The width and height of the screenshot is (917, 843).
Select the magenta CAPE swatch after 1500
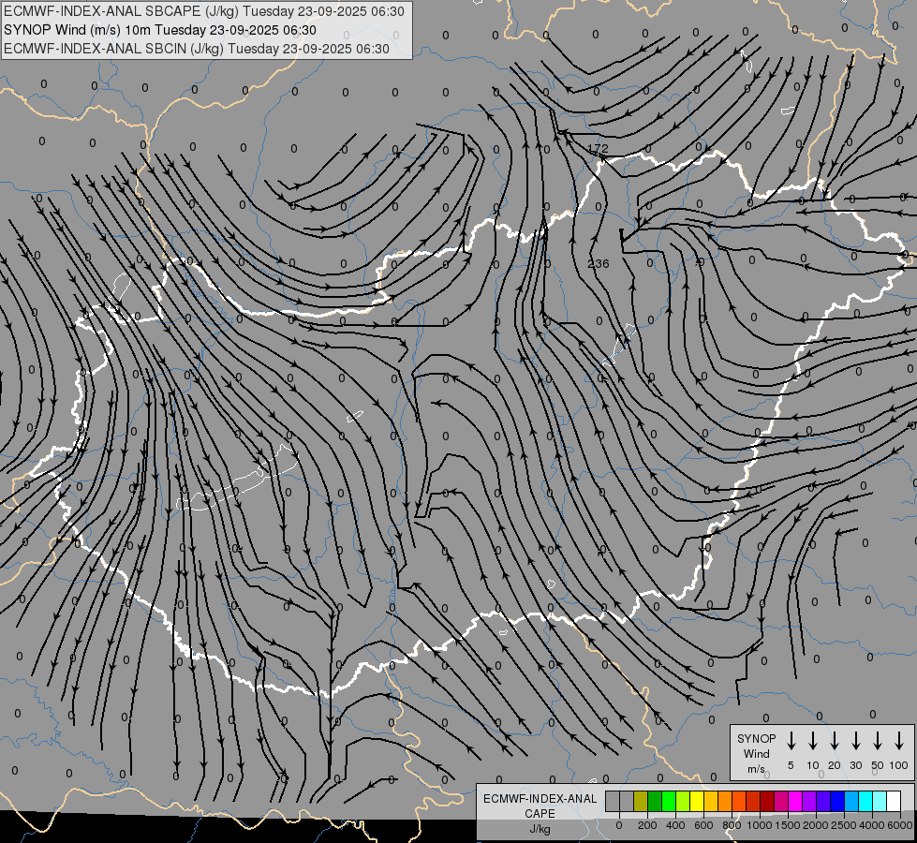(796, 802)
